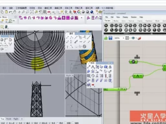Open the Solution menu in Grasshopper
166x124 pixels.
(134, 17)
